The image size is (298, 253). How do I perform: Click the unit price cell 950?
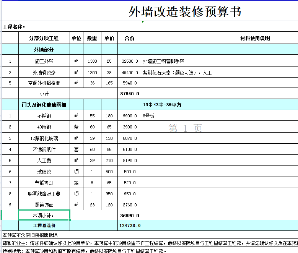coord(109,193)
